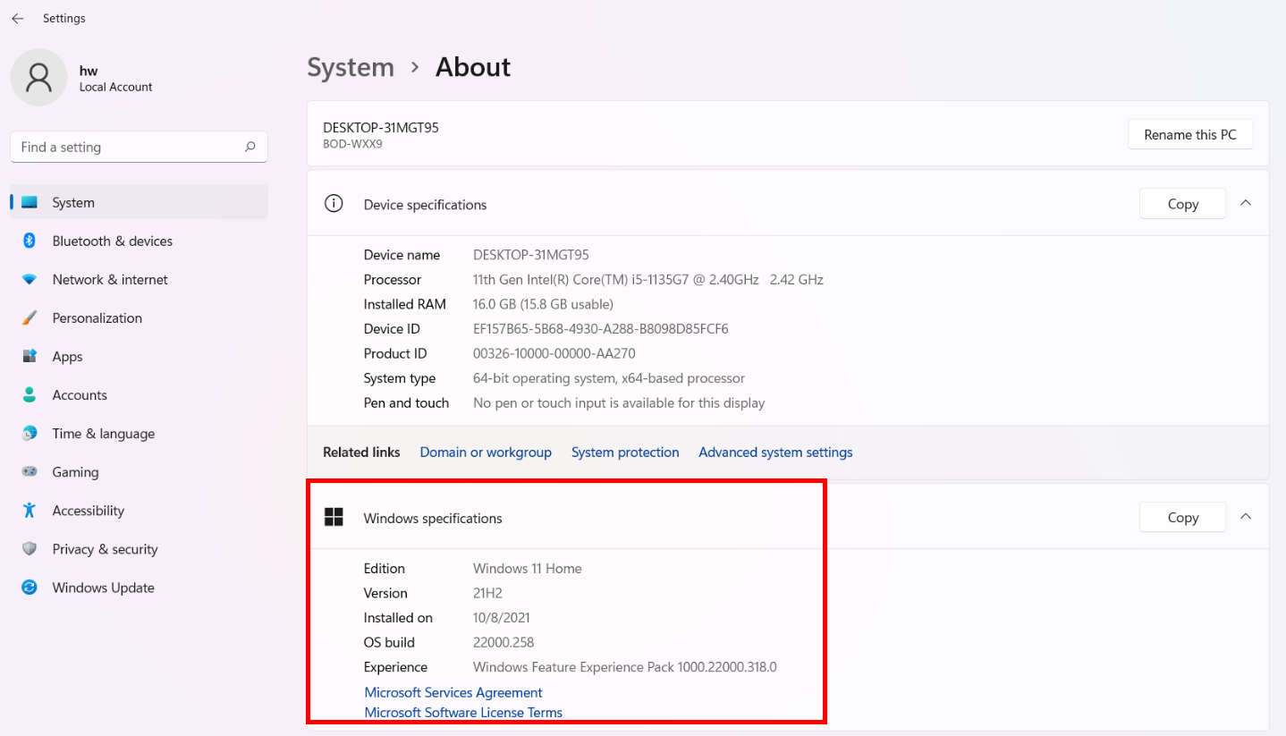The image size is (1286, 736).
Task: Select Time & language category
Action: coord(140,433)
